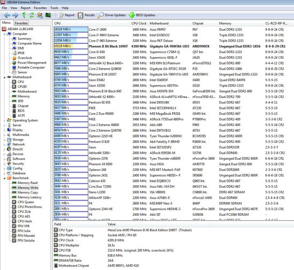The image size is (294, 270).
Task: Open the Sensor item under Computer
Action: point(22,72)
